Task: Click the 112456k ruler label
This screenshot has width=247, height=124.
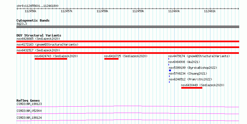Action: point(31,11)
